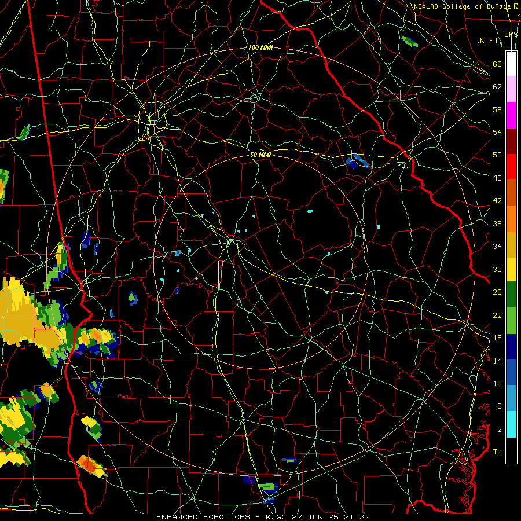521x521 pixels.
Task: Click the ENHANCED ECHO TOPS KJGX timestamp caption
Action: pos(263,517)
